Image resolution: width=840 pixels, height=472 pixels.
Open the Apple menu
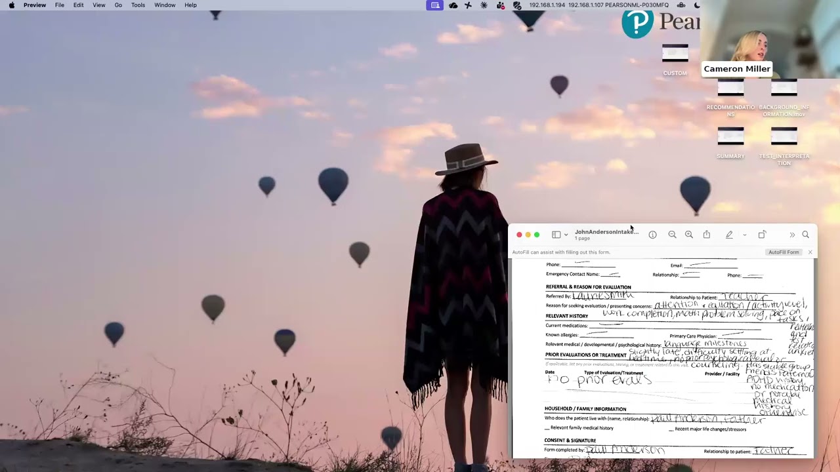pyautogui.click(x=11, y=5)
